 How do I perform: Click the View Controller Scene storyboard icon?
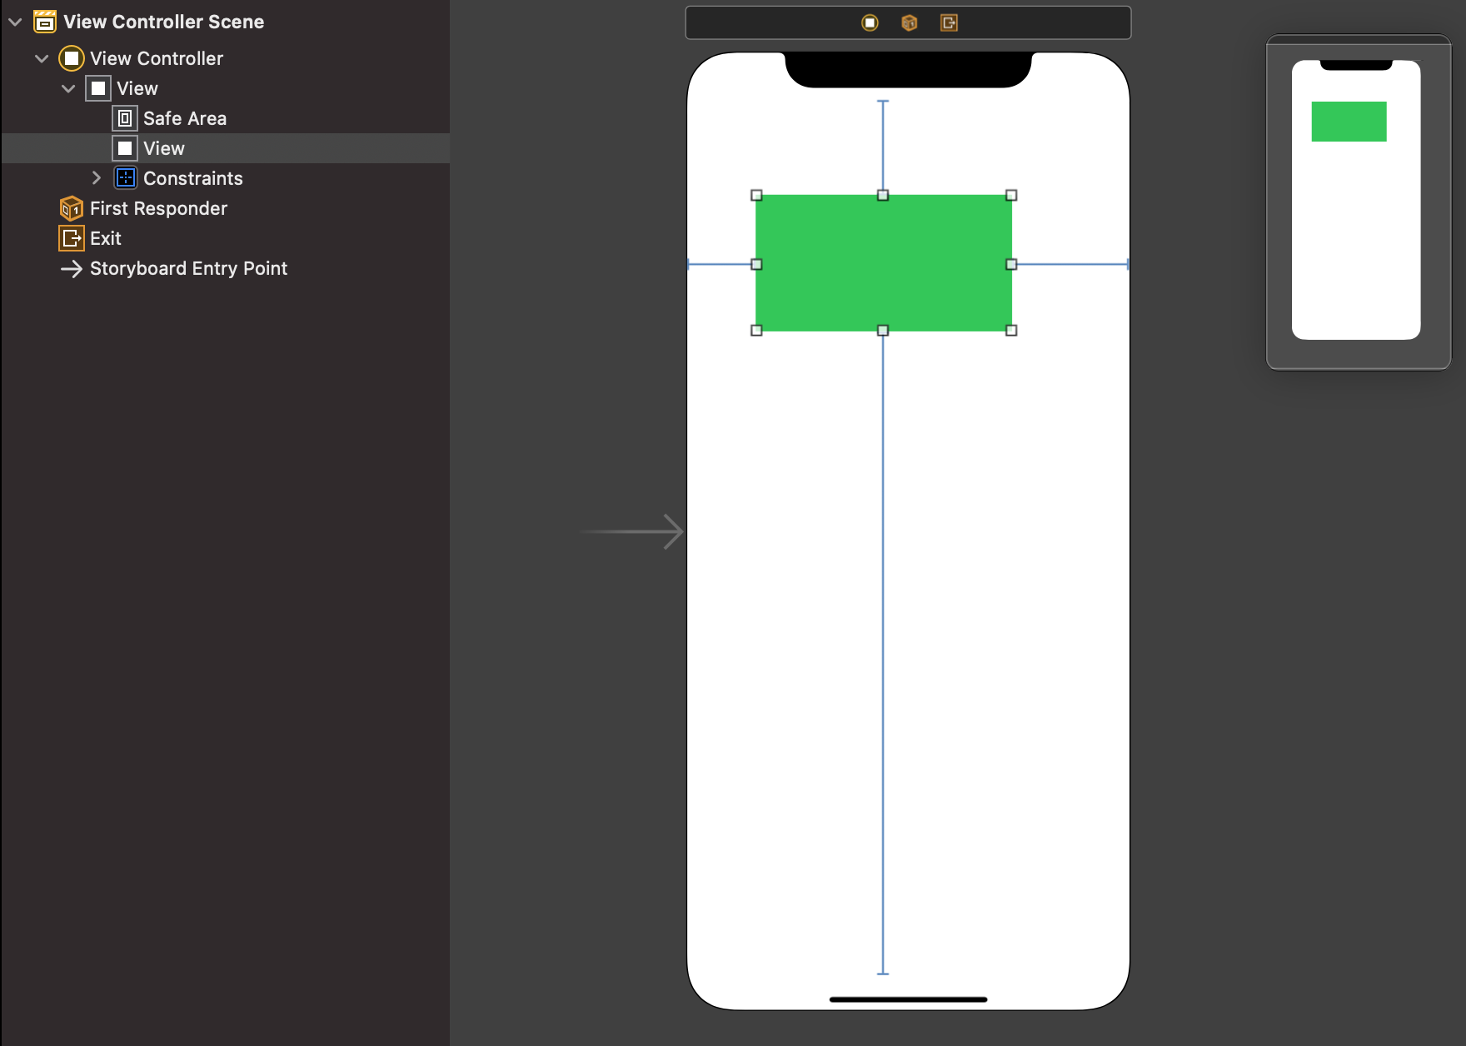tap(45, 22)
